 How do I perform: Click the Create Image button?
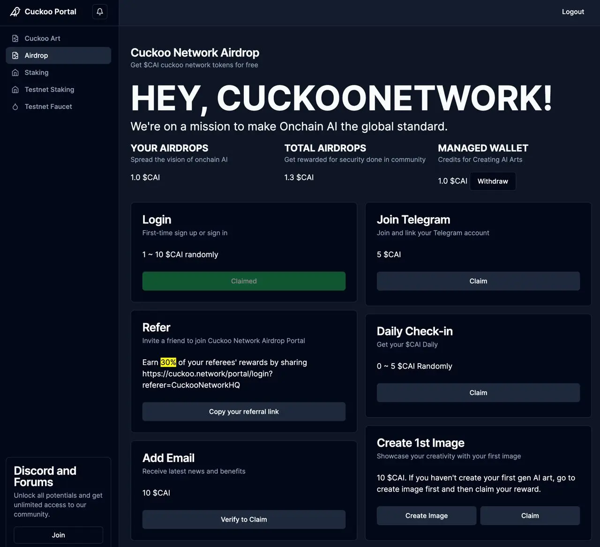[427, 516]
